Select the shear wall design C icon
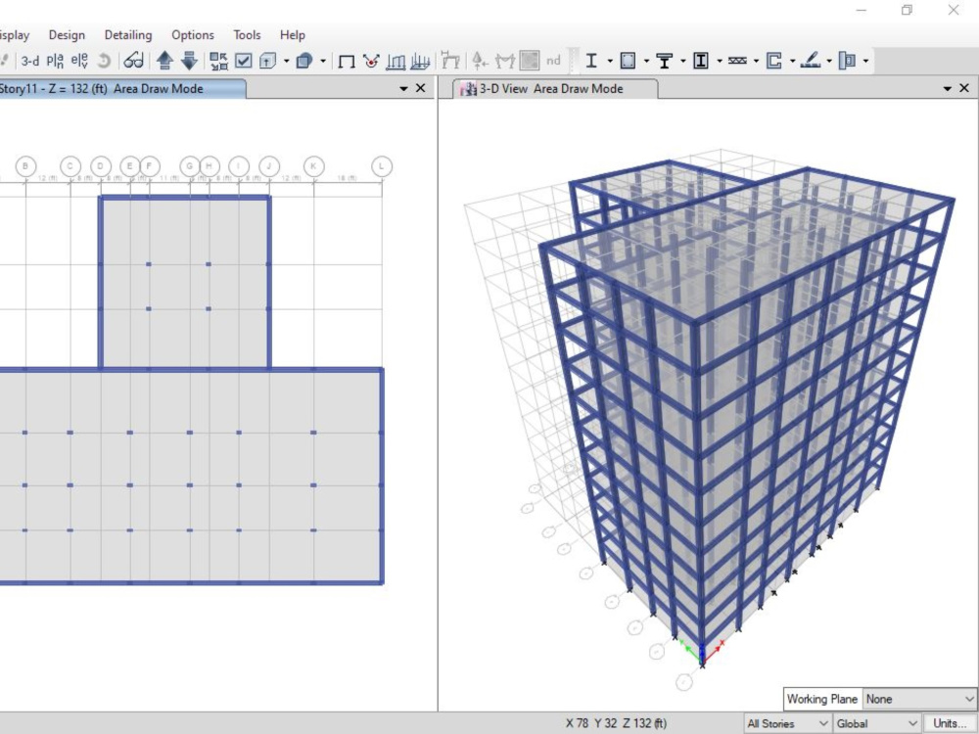Image resolution: width=979 pixels, height=734 pixels. (773, 61)
